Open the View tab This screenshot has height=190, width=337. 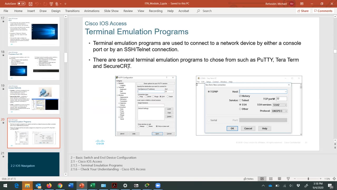coord(141,11)
